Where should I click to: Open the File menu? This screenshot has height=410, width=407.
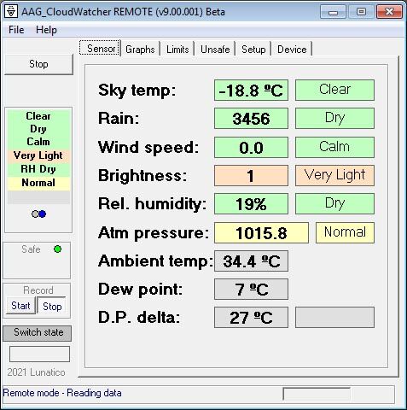(16, 30)
